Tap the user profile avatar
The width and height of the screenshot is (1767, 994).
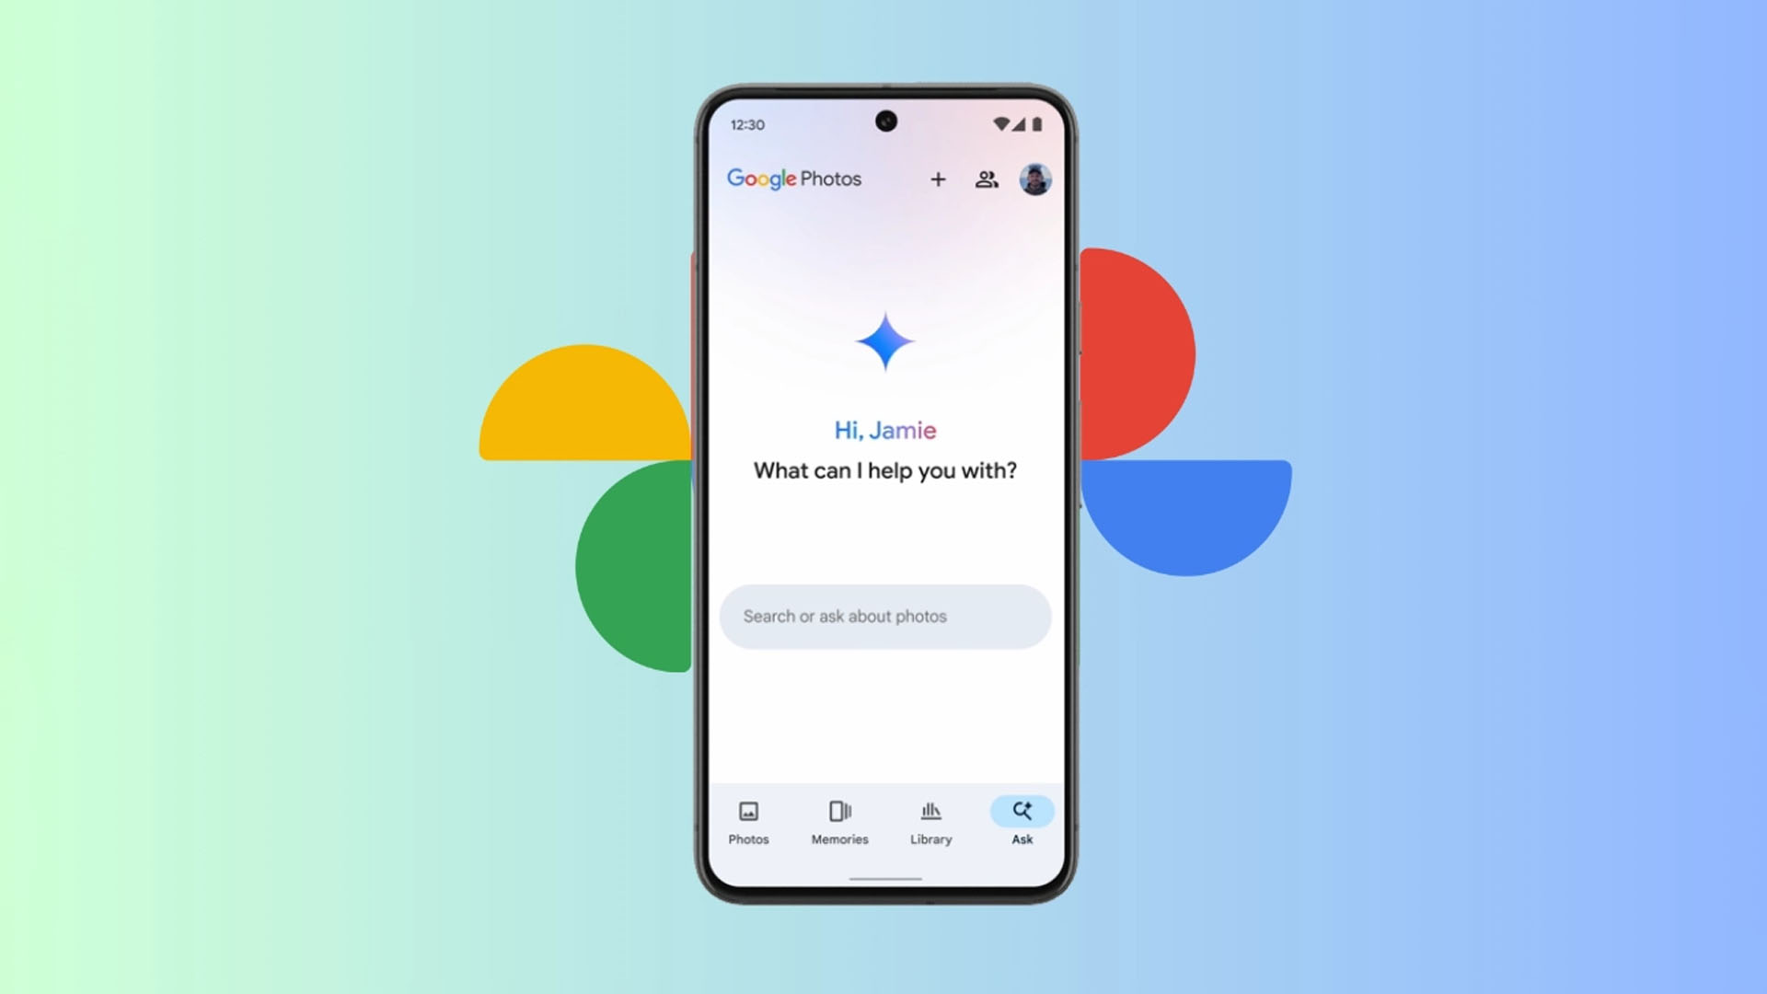1035,179
